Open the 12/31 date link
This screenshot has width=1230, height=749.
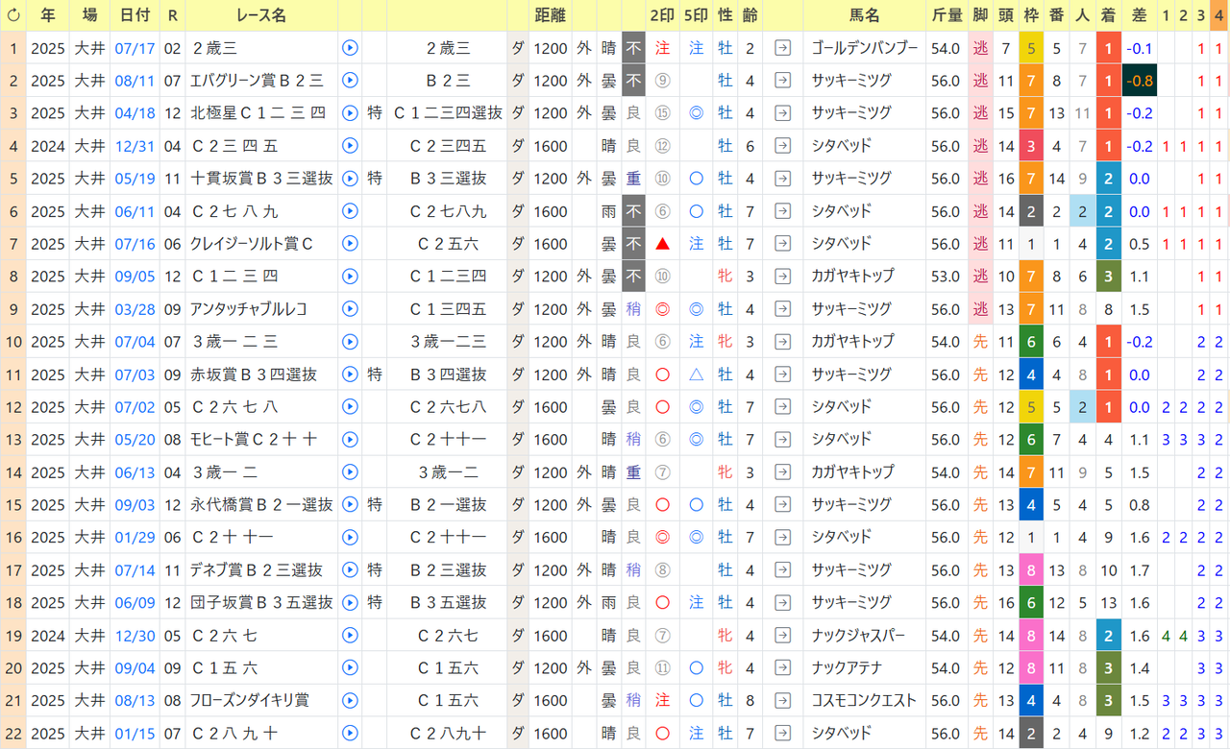pos(135,146)
